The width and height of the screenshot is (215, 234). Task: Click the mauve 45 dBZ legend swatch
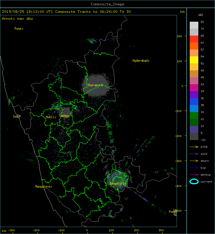194,81
